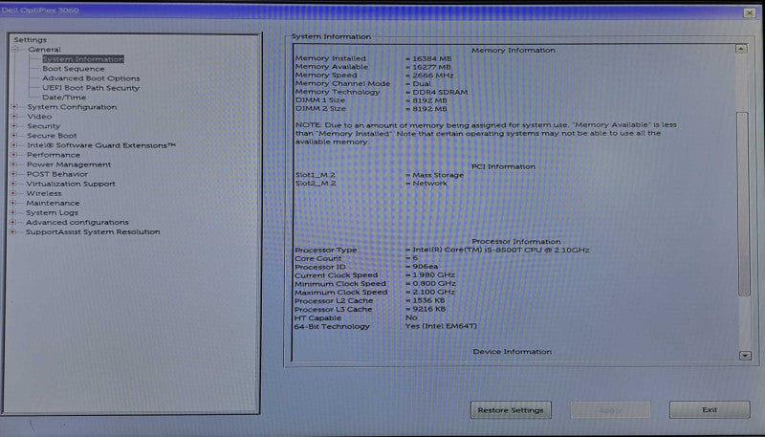Expand the Video node
Screen dimensions: 765x437
(x=14, y=117)
